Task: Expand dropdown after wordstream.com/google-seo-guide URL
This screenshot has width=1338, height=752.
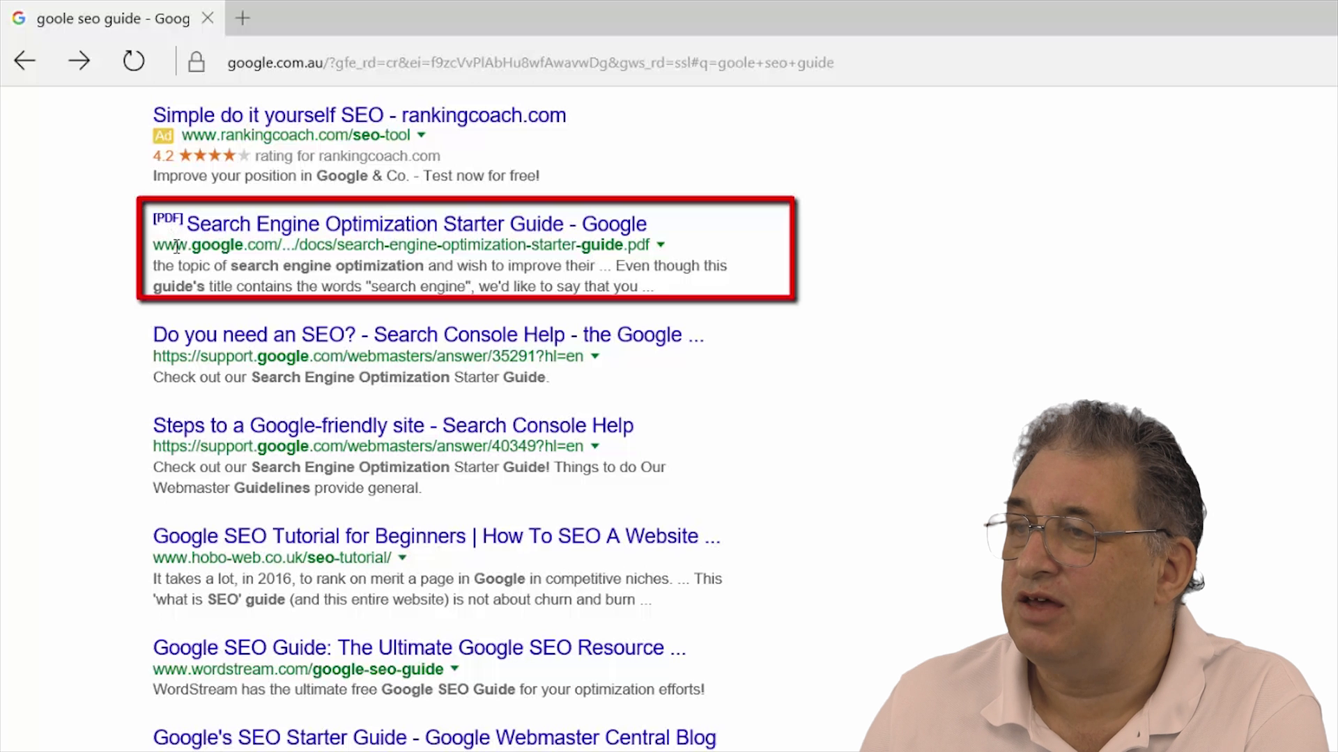Action: pyautogui.click(x=454, y=668)
